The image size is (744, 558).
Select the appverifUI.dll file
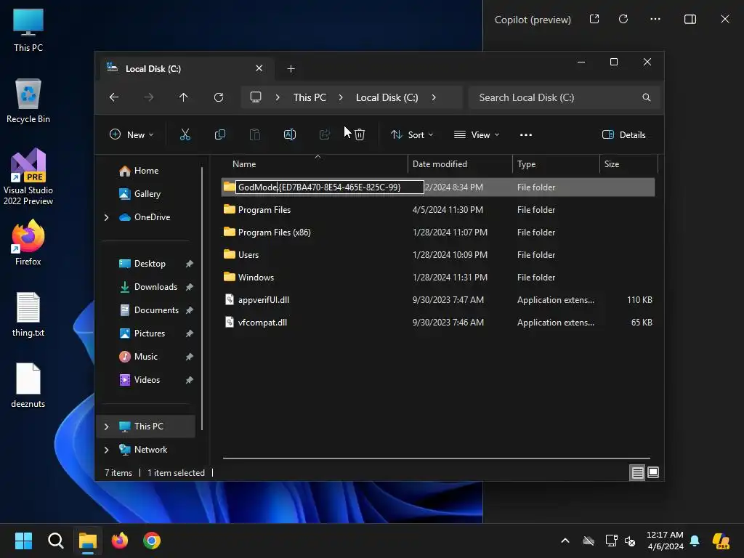tap(438, 300)
